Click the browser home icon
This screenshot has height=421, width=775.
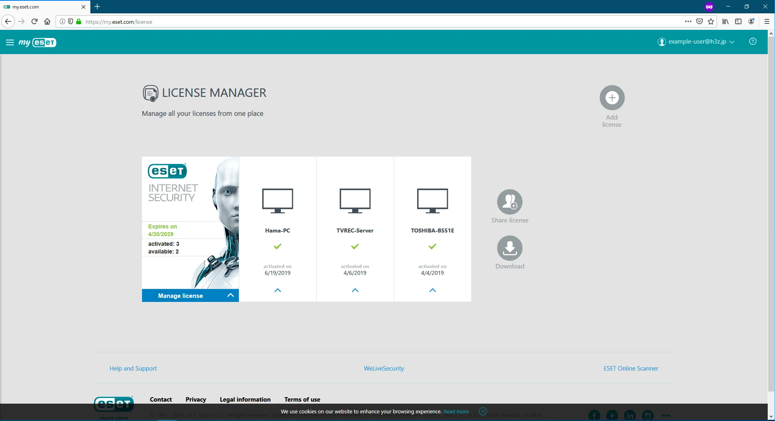pos(47,22)
